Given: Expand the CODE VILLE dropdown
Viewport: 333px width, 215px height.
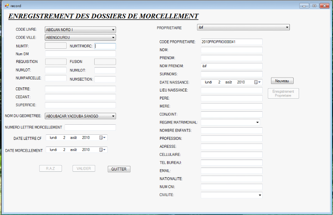Looking at the screenshot, I should [x=114, y=37].
